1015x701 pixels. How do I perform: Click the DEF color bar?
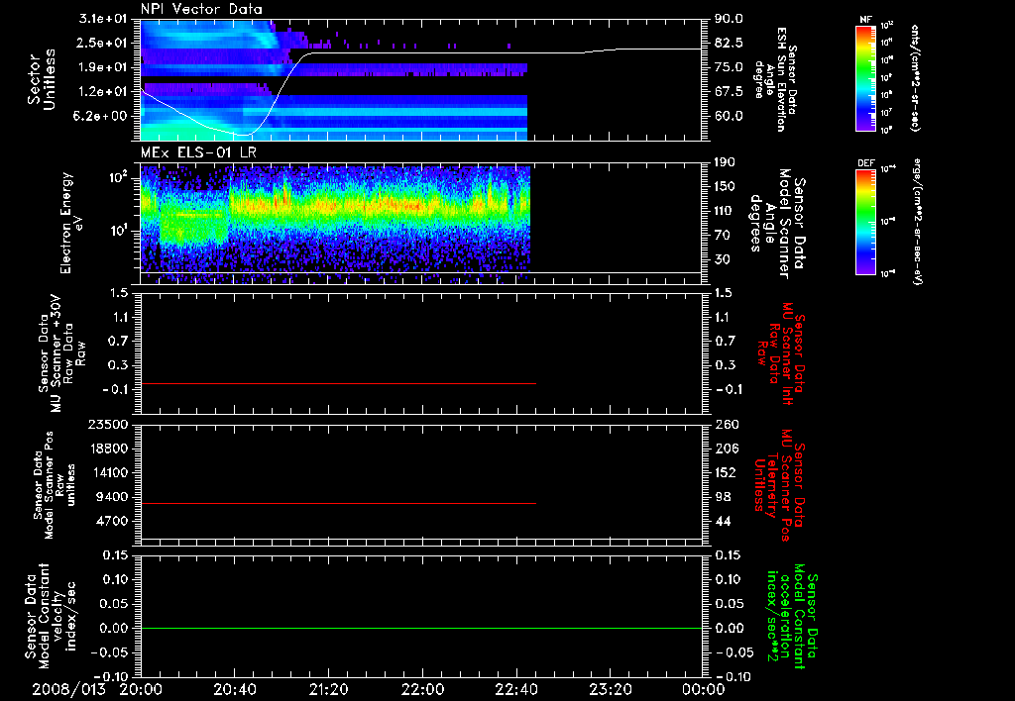pos(865,221)
